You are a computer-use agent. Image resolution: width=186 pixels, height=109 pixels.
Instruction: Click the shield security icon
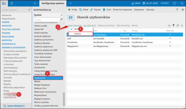(175, 3)
